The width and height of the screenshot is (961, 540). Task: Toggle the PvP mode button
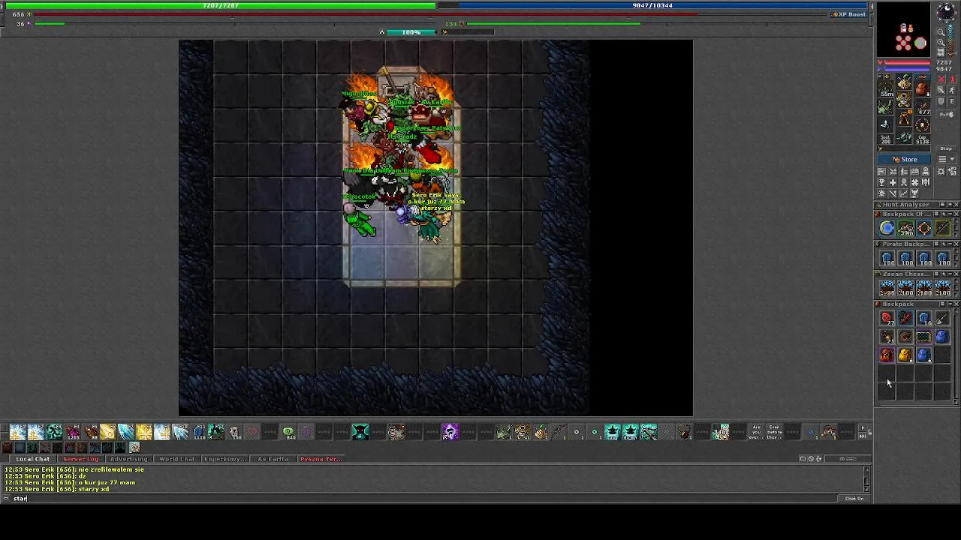pos(947,115)
